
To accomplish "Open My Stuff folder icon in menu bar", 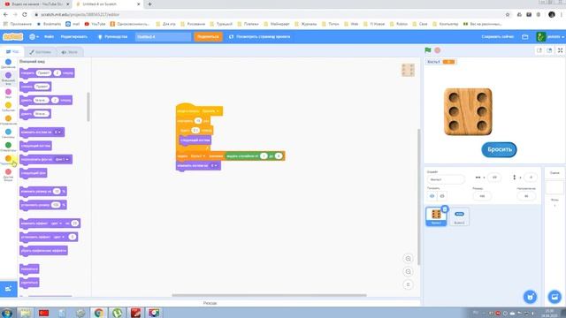I will pos(525,37).
